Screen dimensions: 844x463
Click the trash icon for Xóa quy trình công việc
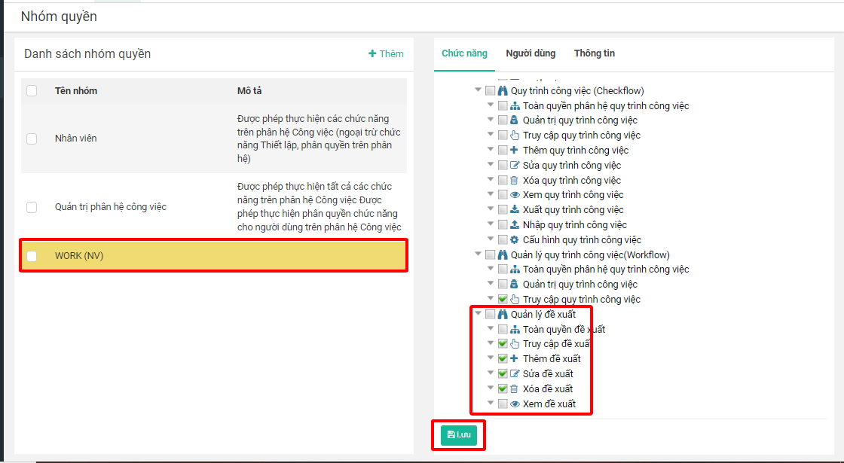pyautogui.click(x=515, y=181)
